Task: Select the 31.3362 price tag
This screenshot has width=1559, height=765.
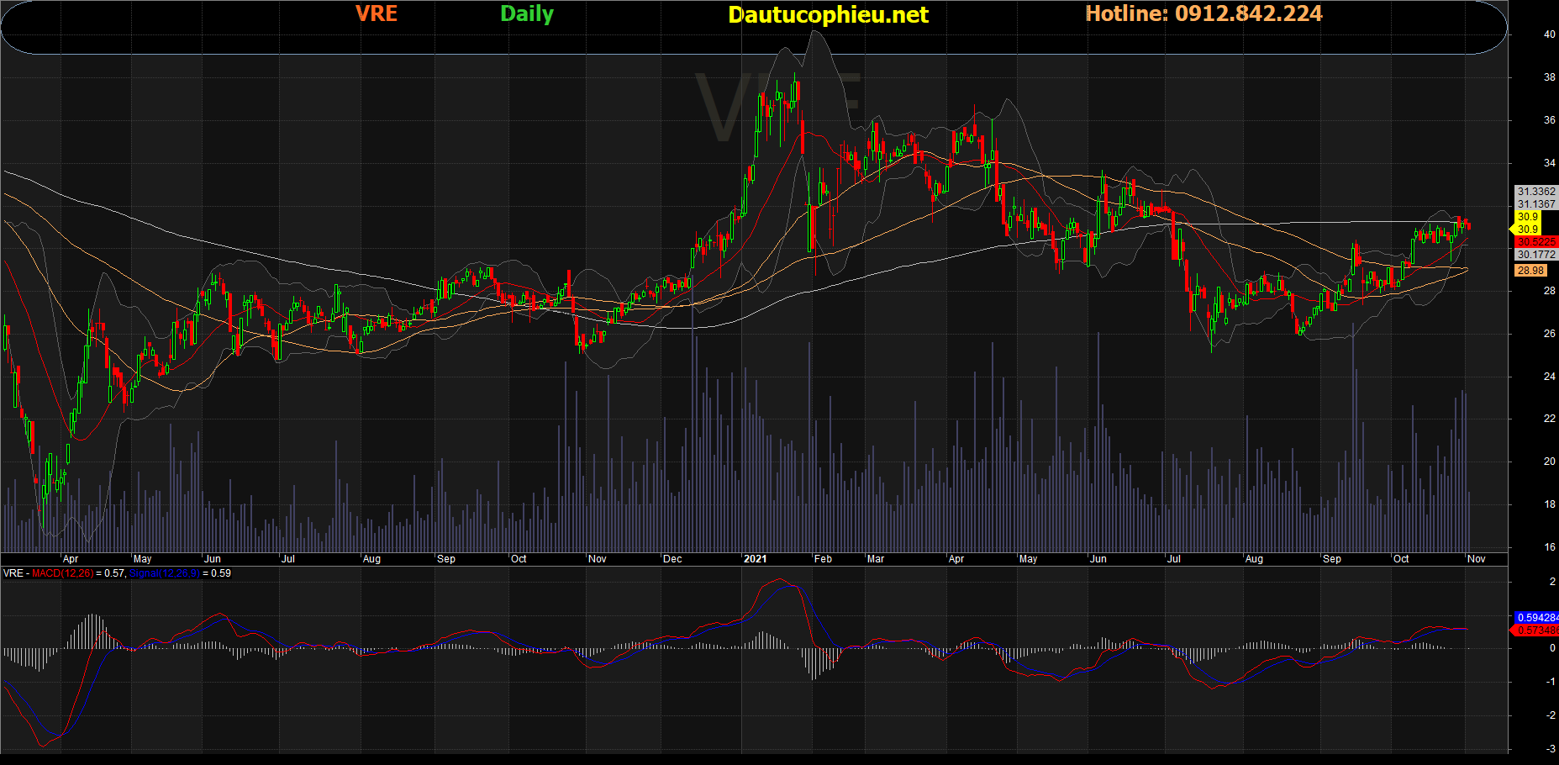Action: tap(1536, 192)
